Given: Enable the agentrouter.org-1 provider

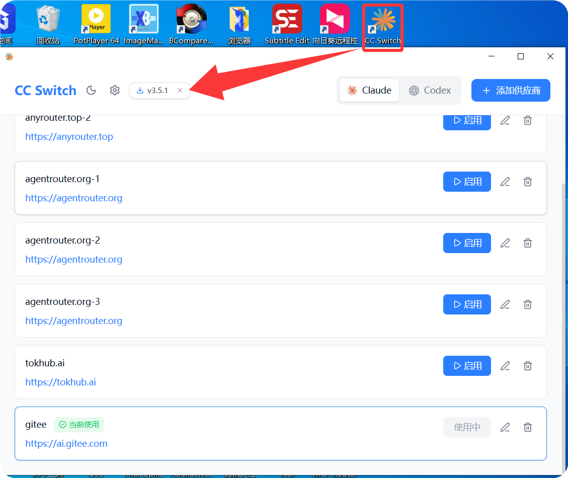Looking at the screenshot, I should click(467, 182).
